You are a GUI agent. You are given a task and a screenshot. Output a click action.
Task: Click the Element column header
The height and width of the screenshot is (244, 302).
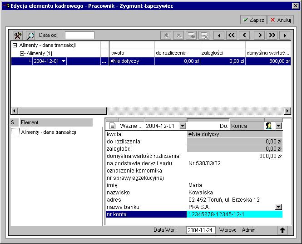56,122
